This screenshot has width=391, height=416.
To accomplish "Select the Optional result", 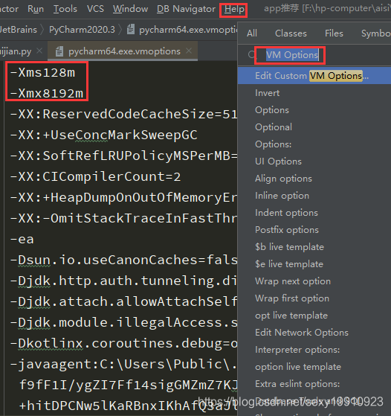I will (x=314, y=127).
